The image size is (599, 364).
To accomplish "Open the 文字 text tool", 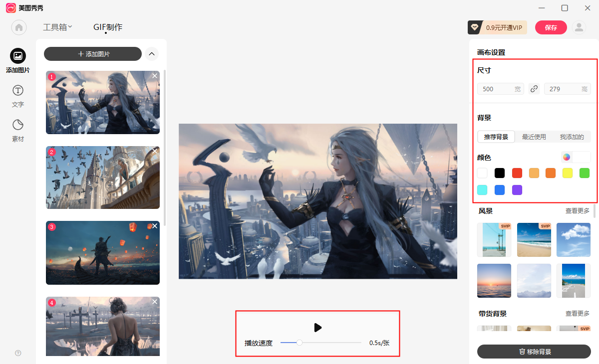I will 18,96.
